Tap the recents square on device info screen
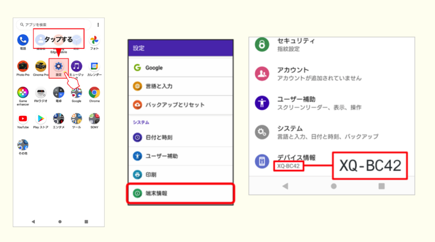 381,186
